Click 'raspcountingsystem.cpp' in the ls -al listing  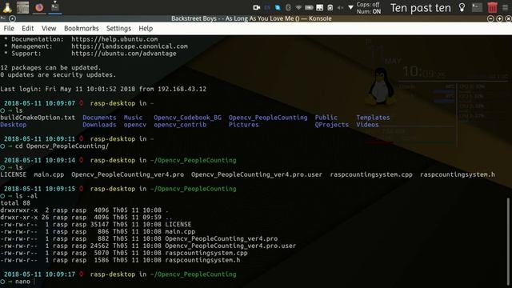[x=206, y=253]
